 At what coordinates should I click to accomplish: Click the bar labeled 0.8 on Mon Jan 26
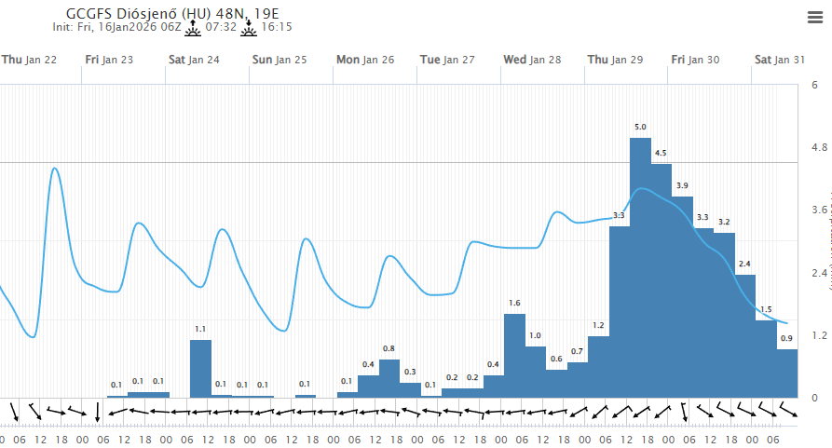(389, 378)
